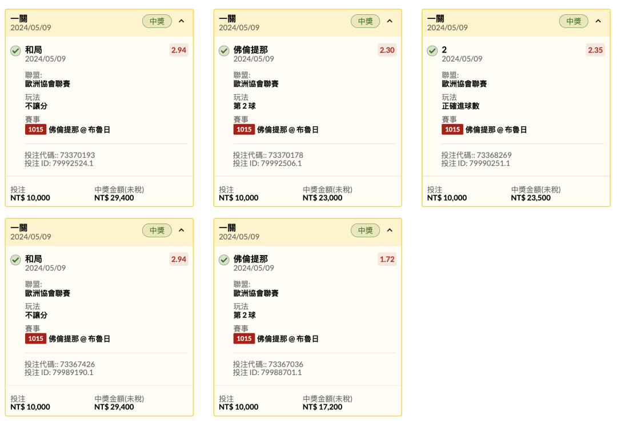Click checkmark on bet code 73367426 card
The width and height of the screenshot is (617, 430).
point(15,260)
